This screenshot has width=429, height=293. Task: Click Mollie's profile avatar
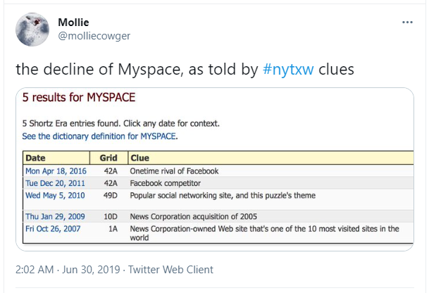click(x=32, y=29)
